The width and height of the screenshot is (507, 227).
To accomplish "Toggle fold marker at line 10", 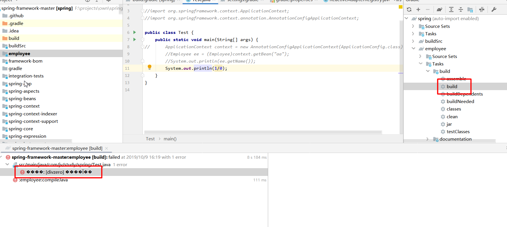I will [x=142, y=61].
